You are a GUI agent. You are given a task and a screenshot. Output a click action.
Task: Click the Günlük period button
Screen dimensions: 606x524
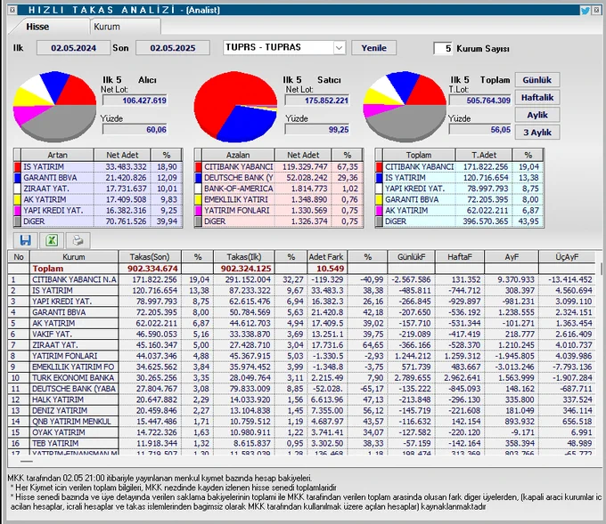pos(536,80)
